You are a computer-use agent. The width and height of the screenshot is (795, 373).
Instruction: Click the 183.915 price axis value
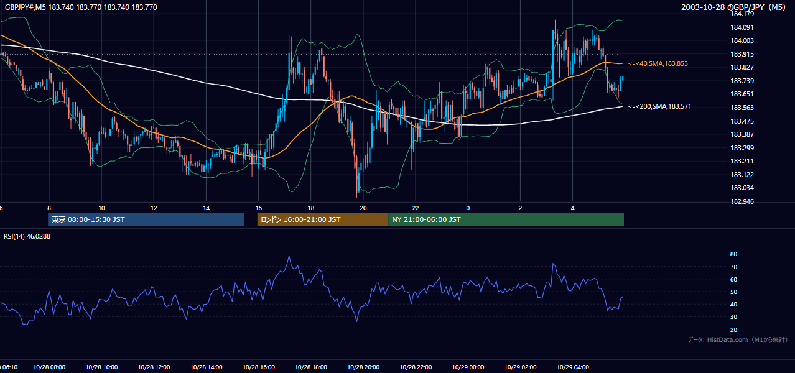pos(742,54)
